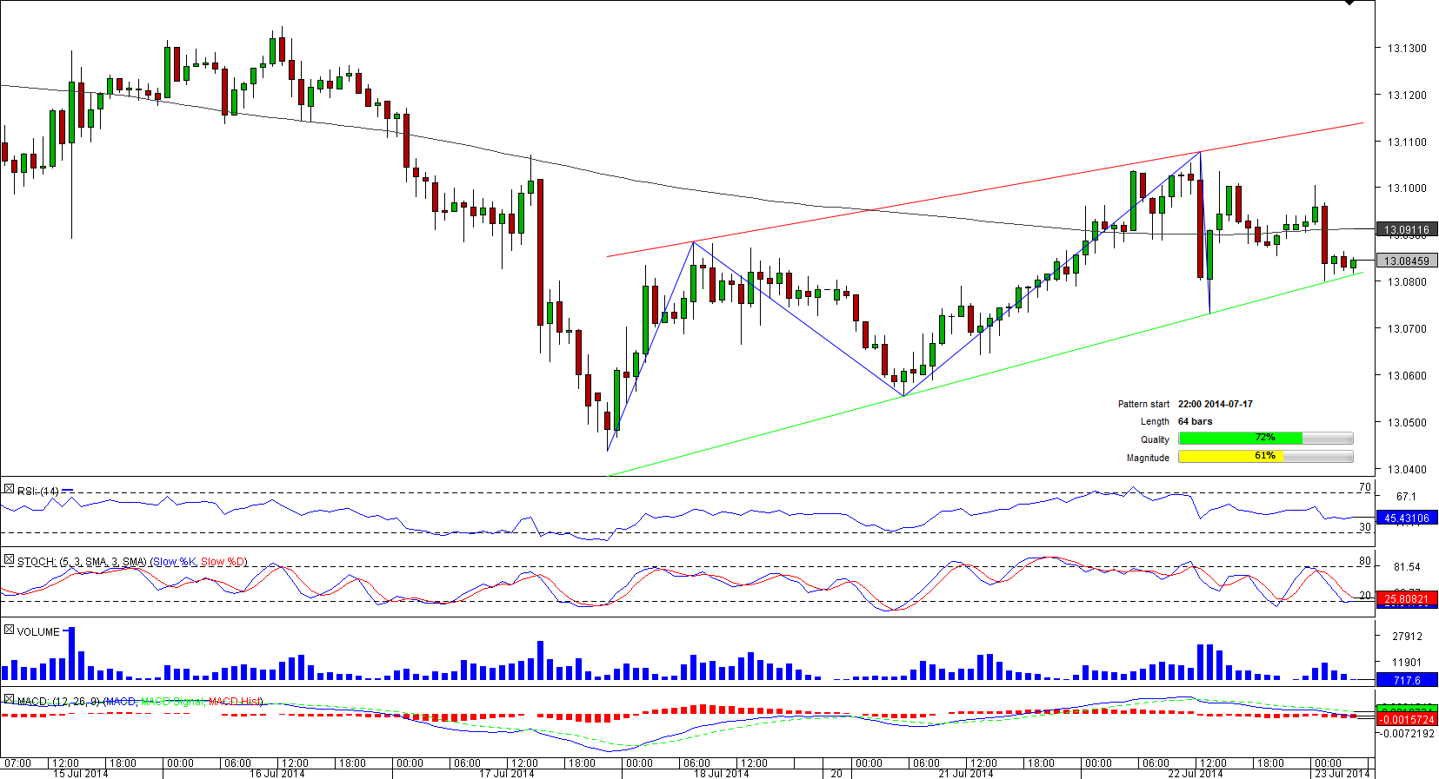Screen dimensions: 1439x779
Task: Click the 13.0600 price axis label
Action: click(x=1406, y=375)
